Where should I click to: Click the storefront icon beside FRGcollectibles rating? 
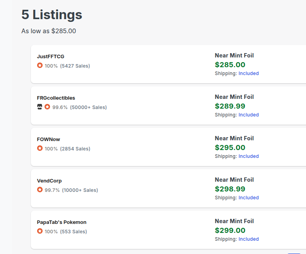[x=39, y=107]
